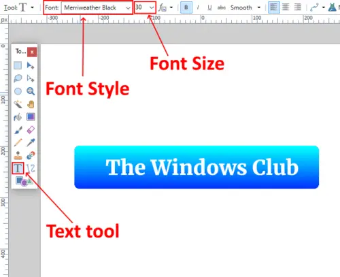Choose the Clone Stamp tool
This screenshot has width=340, height=277.
(x=18, y=155)
